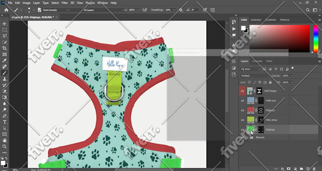The width and height of the screenshot is (322, 171).
Task: Select the Crop tool
Action: [4, 48]
